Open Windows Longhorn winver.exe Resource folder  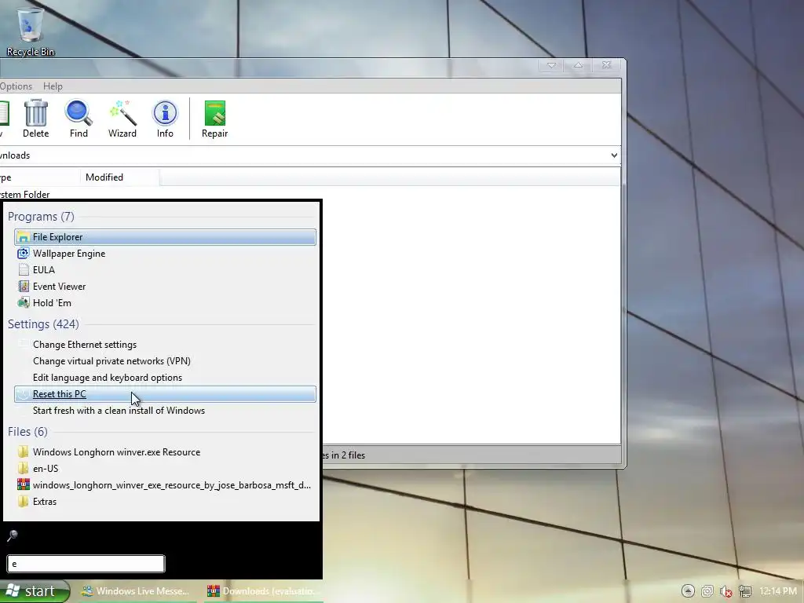[x=165, y=452]
